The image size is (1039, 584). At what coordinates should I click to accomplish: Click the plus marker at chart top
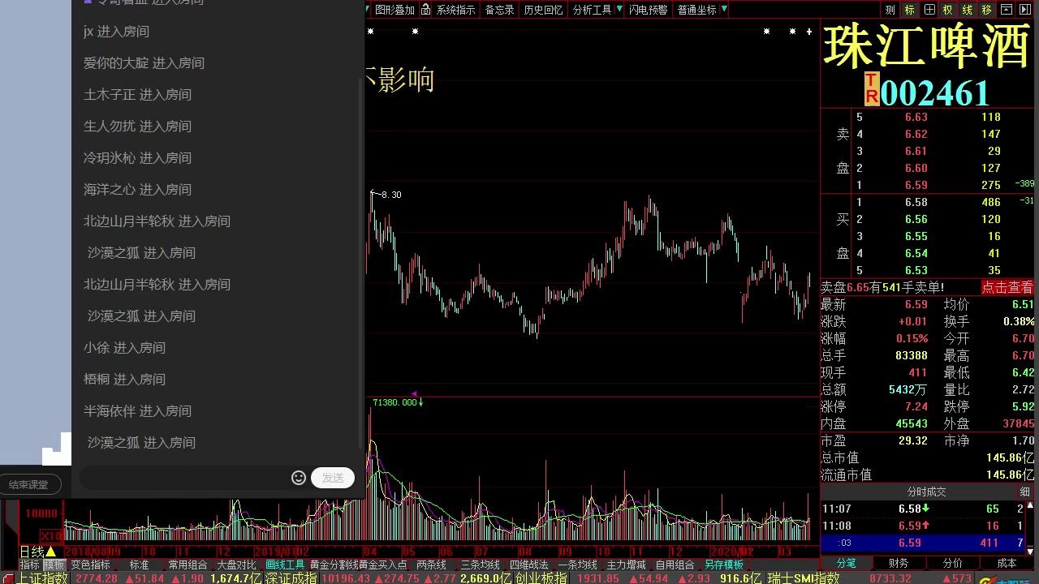808,32
